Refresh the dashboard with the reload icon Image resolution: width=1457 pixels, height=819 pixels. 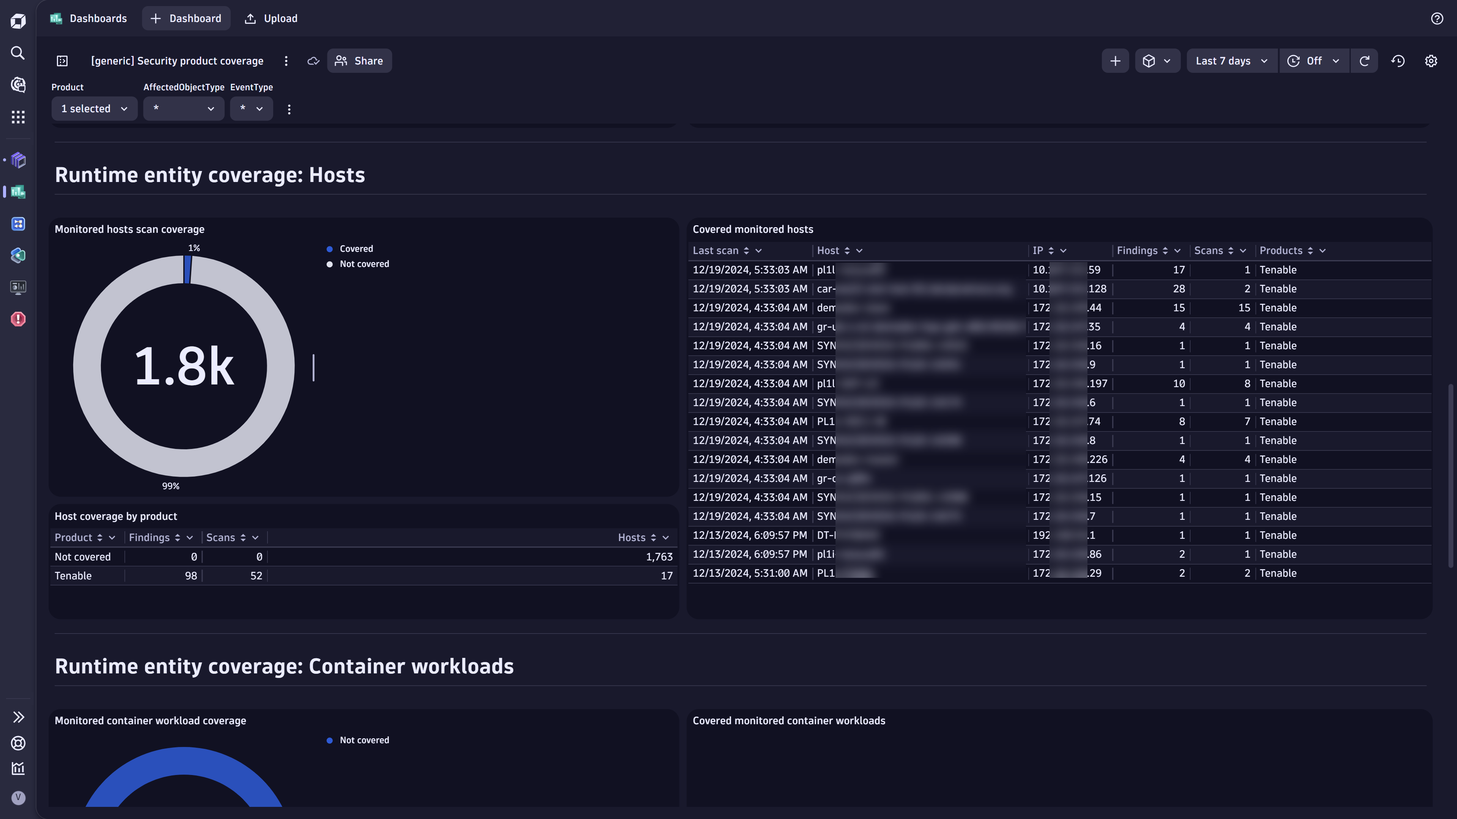coord(1365,61)
